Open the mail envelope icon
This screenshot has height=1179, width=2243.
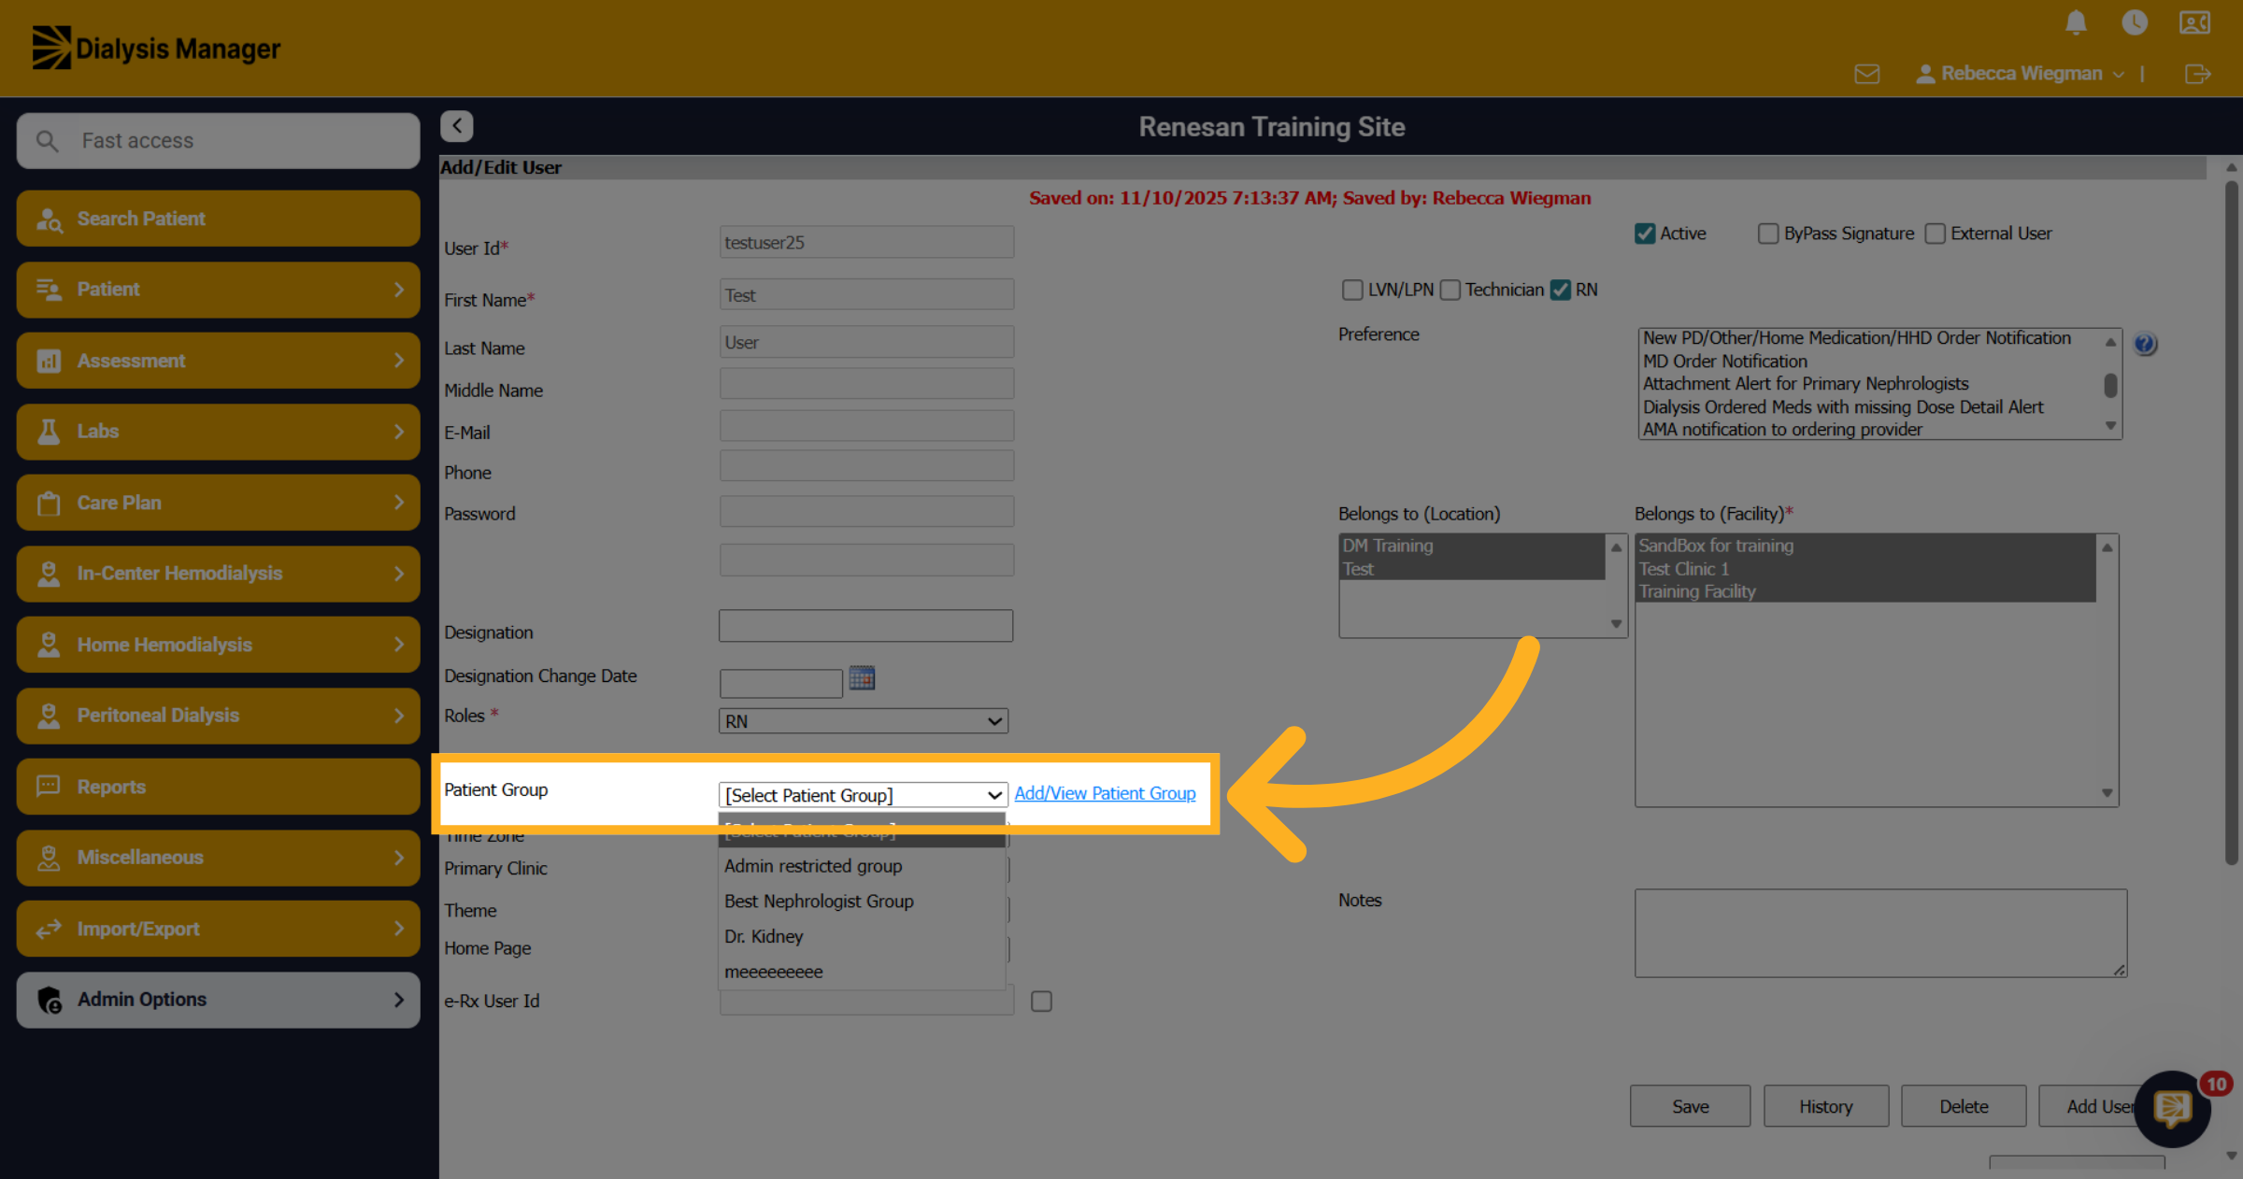pos(1866,74)
